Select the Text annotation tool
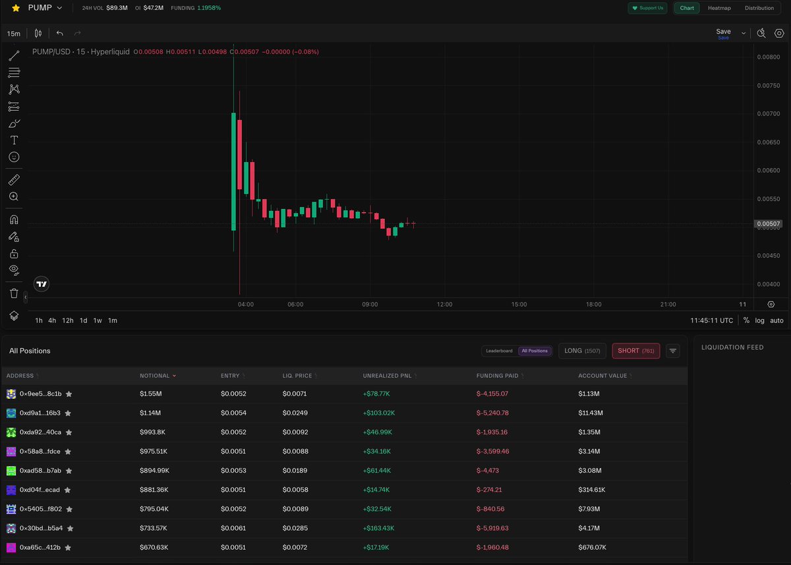Viewport: 791px width, 565px height. coord(14,140)
